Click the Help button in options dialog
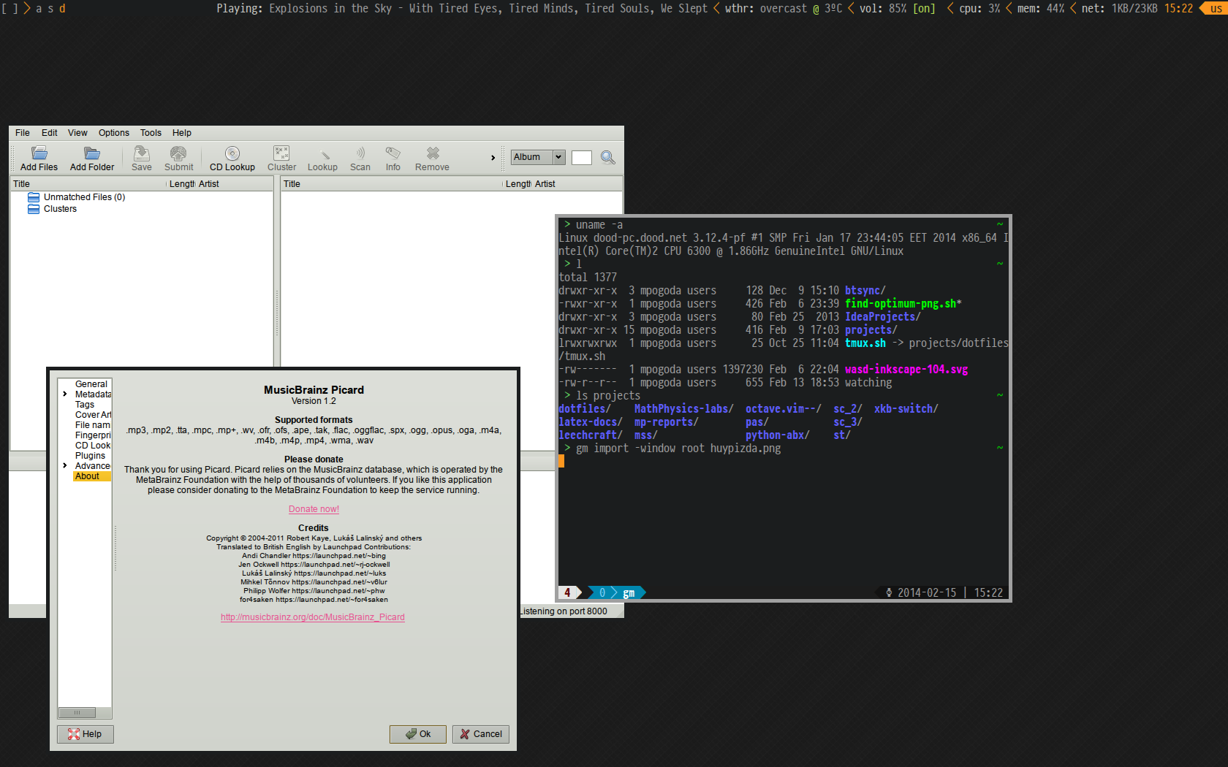Image resolution: width=1228 pixels, height=767 pixels. pos(86,734)
